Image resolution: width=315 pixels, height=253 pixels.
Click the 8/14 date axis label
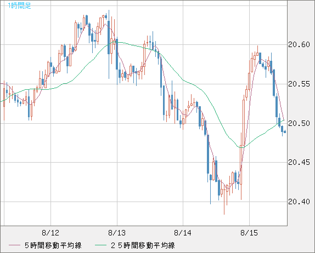click(183, 233)
